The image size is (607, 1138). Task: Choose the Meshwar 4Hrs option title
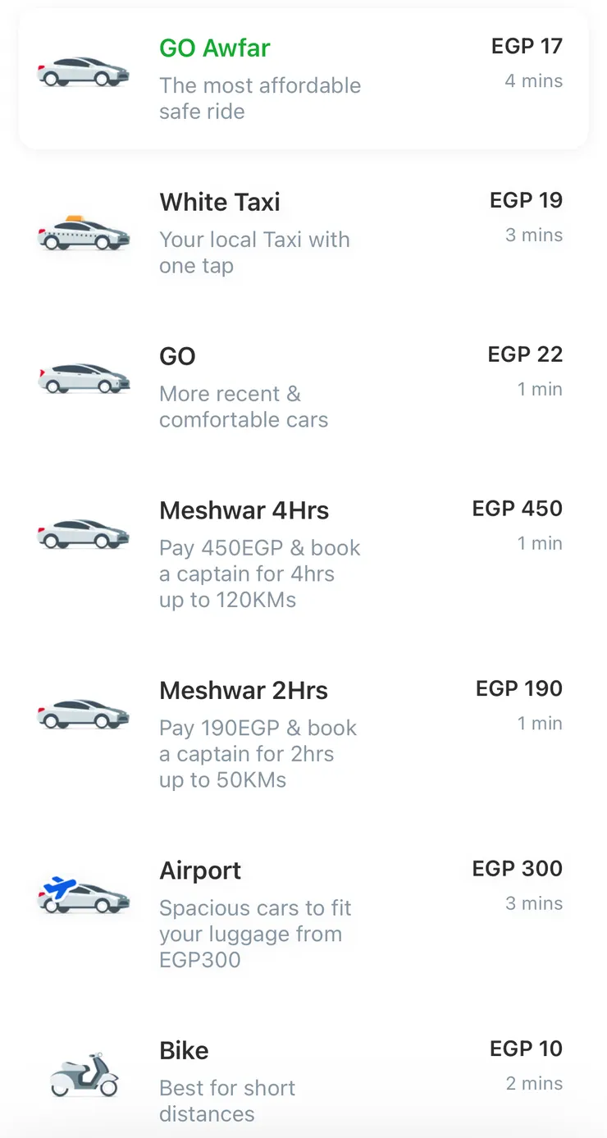pyautogui.click(x=244, y=510)
